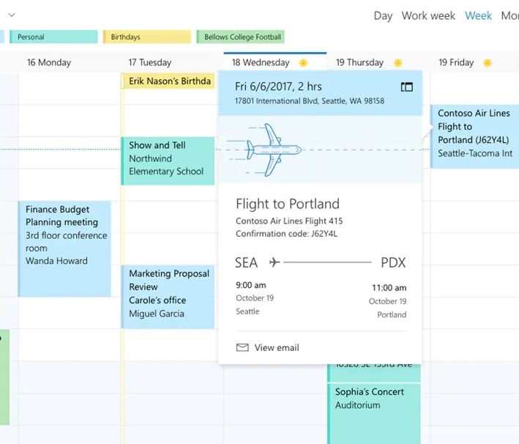Open the Show and Tell event

(x=168, y=160)
